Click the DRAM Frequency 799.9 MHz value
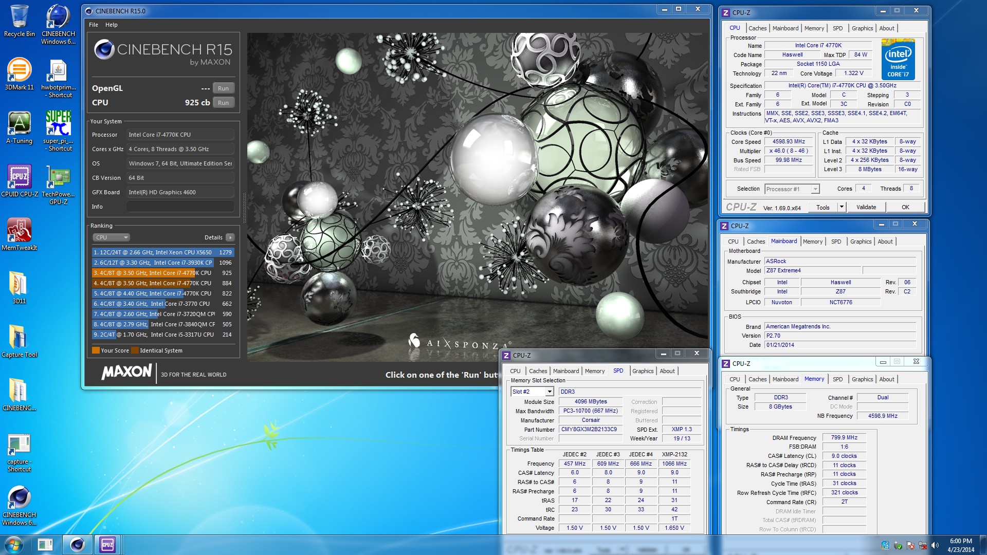This screenshot has width=987, height=555. pos(844,438)
